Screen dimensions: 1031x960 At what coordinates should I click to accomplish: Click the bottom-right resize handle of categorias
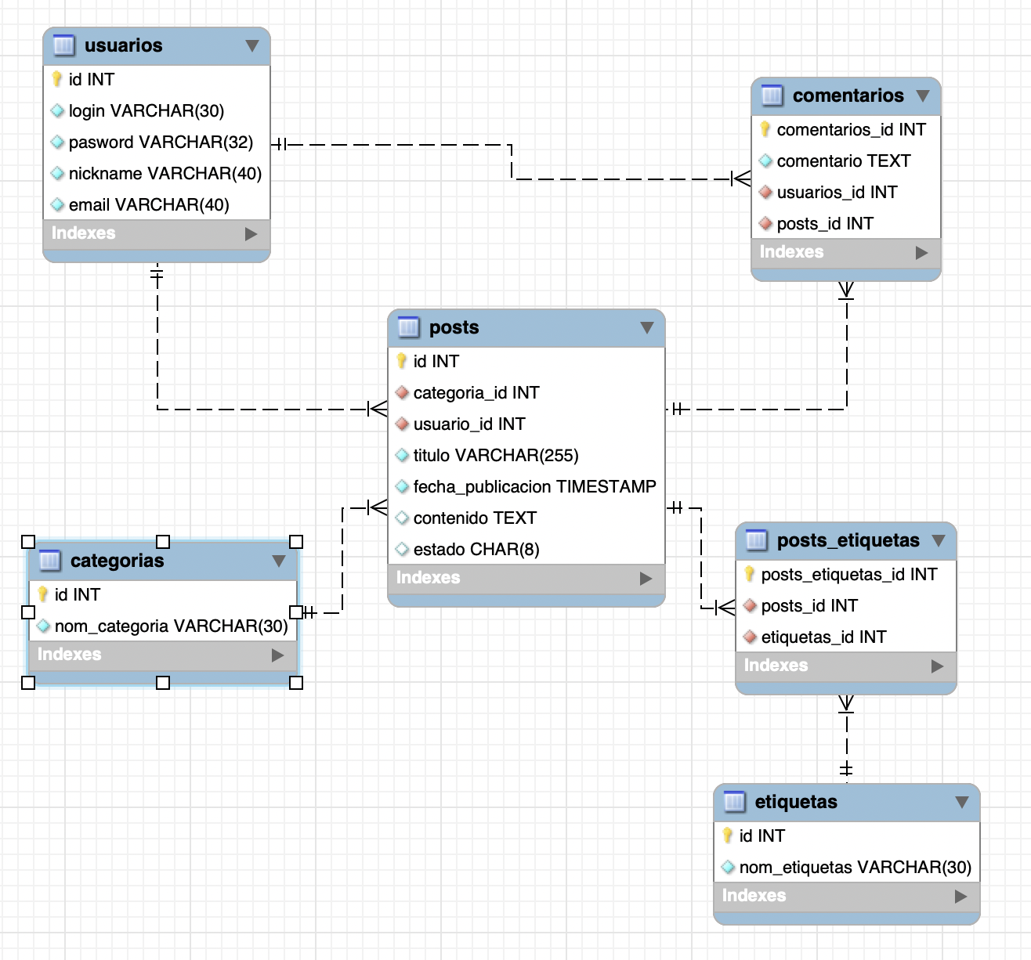pyautogui.click(x=296, y=683)
